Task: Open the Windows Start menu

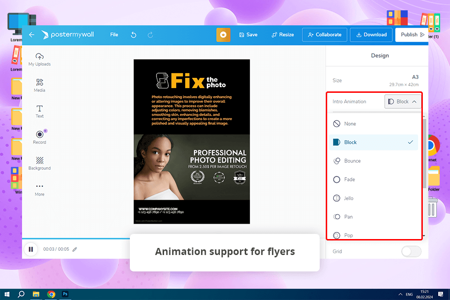Action: (7, 294)
